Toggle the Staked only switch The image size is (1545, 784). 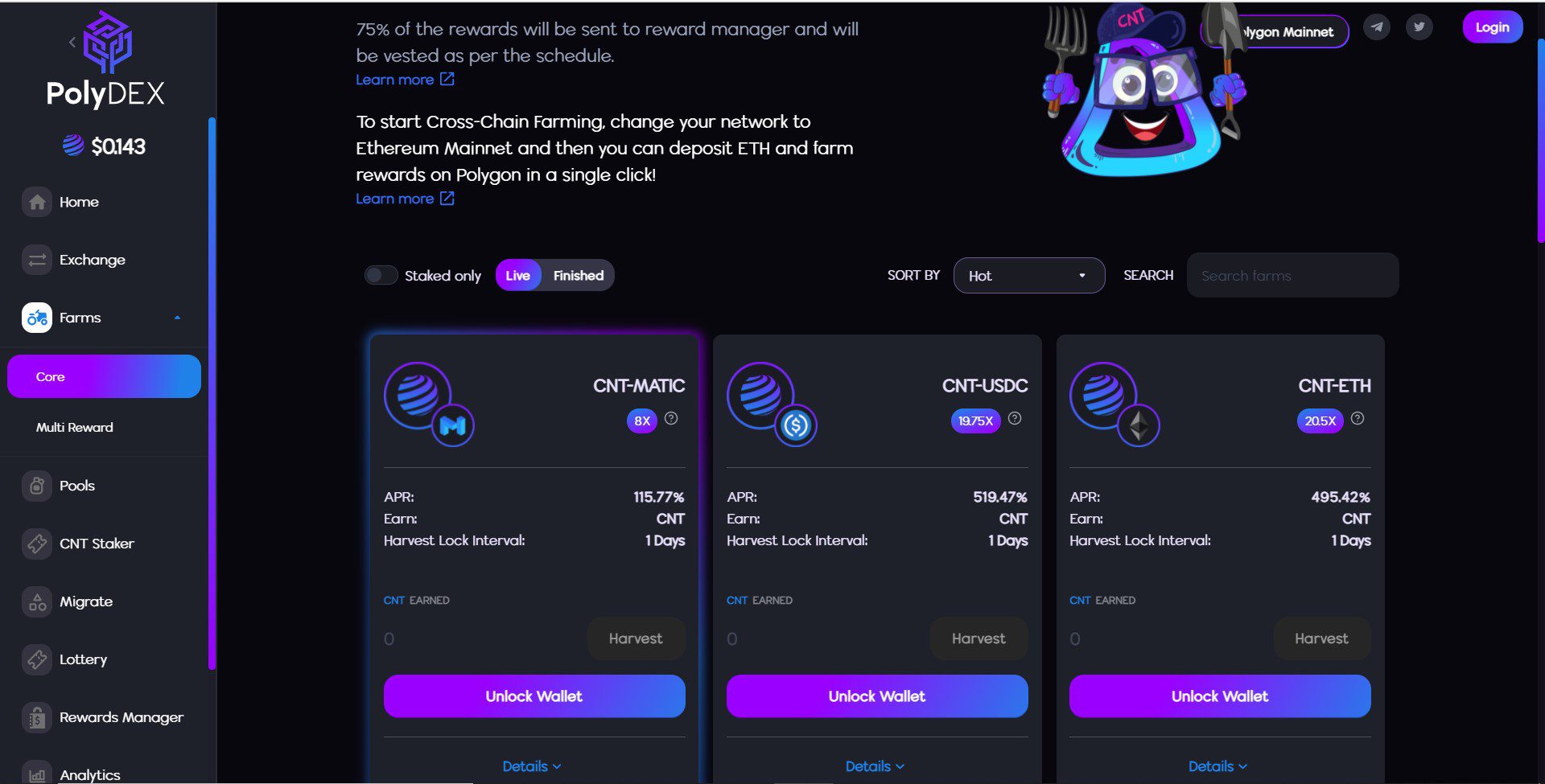click(x=381, y=276)
